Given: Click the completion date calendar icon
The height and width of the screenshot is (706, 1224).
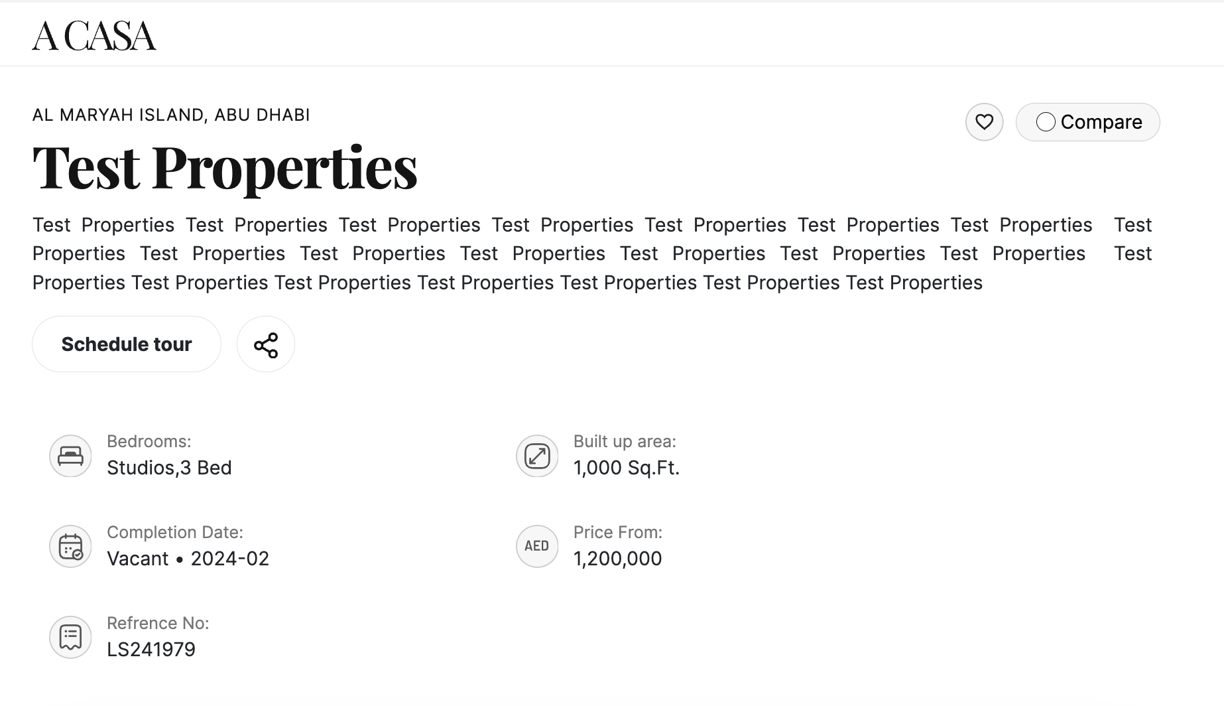Looking at the screenshot, I should (x=70, y=547).
